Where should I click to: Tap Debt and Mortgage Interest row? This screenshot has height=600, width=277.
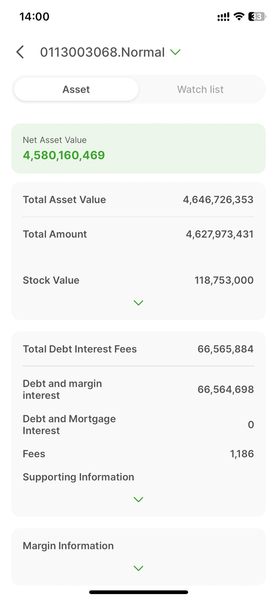point(138,425)
